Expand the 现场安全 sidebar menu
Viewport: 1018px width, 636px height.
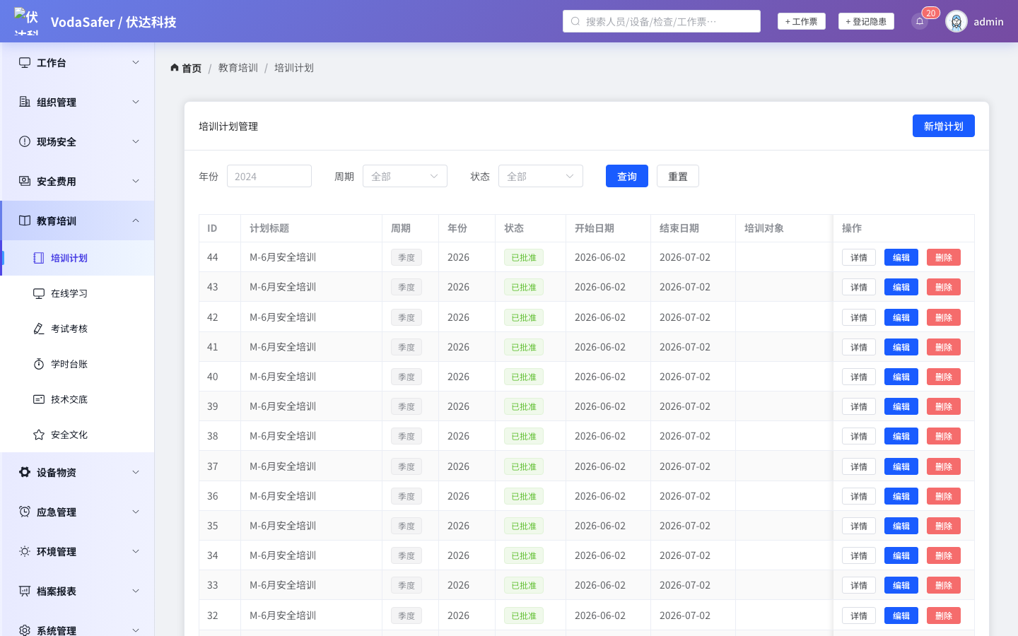coord(78,141)
